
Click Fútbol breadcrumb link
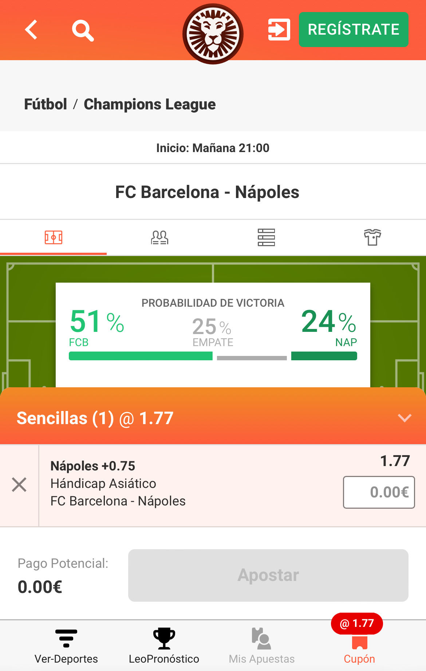pos(46,104)
